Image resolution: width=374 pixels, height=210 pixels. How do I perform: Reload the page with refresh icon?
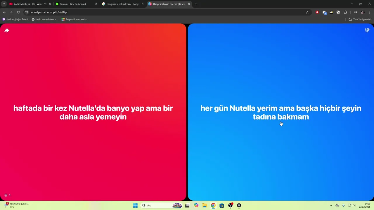pyautogui.click(x=18, y=12)
